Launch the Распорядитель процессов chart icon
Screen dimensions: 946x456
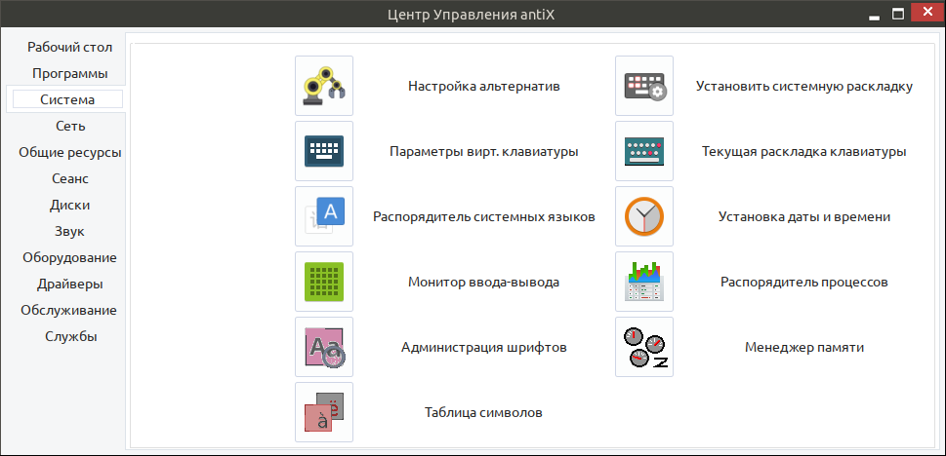click(x=644, y=282)
